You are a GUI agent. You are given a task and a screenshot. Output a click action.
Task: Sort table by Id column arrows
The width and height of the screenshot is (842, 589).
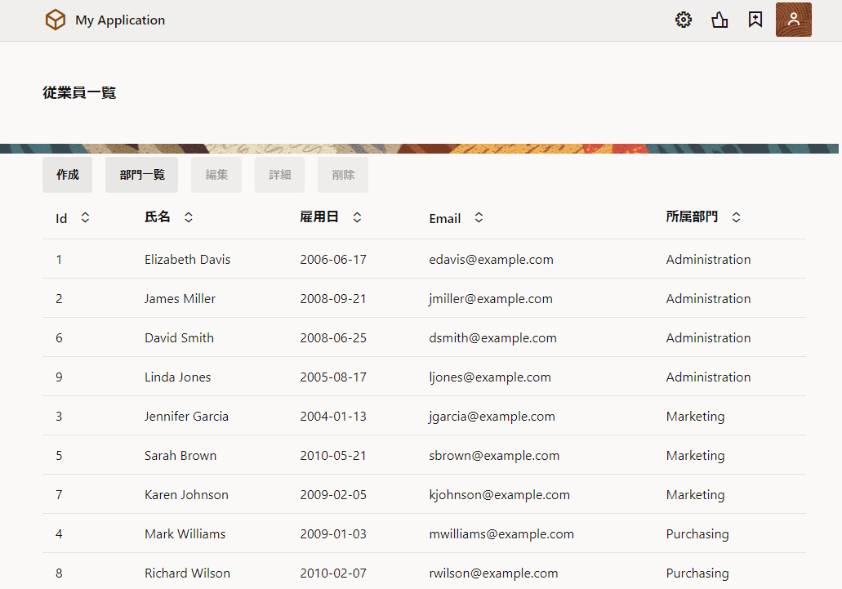[x=85, y=218]
